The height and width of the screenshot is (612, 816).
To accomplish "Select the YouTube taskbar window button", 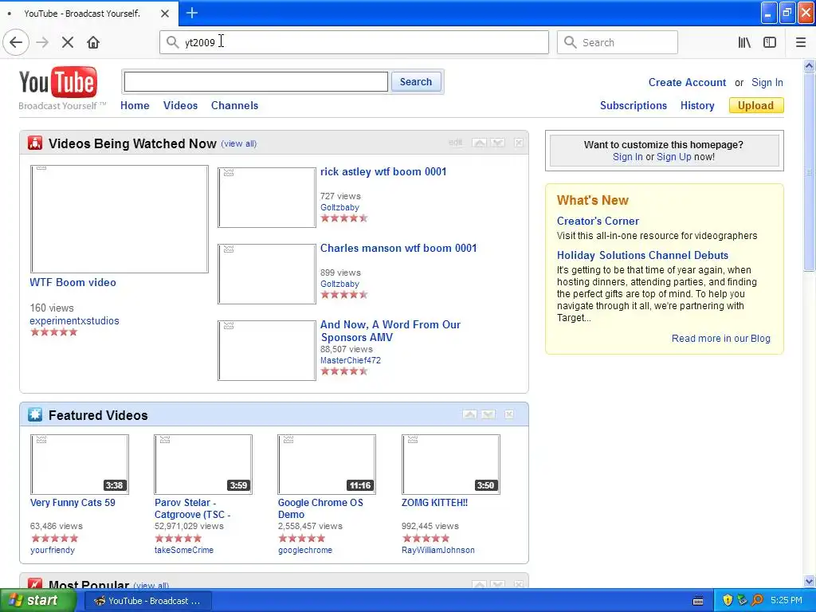I will click(x=147, y=601).
